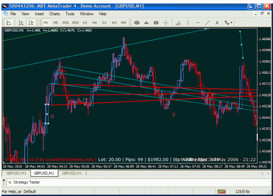
Task: Select the ellipse drawing tool
Action: (137, 23)
